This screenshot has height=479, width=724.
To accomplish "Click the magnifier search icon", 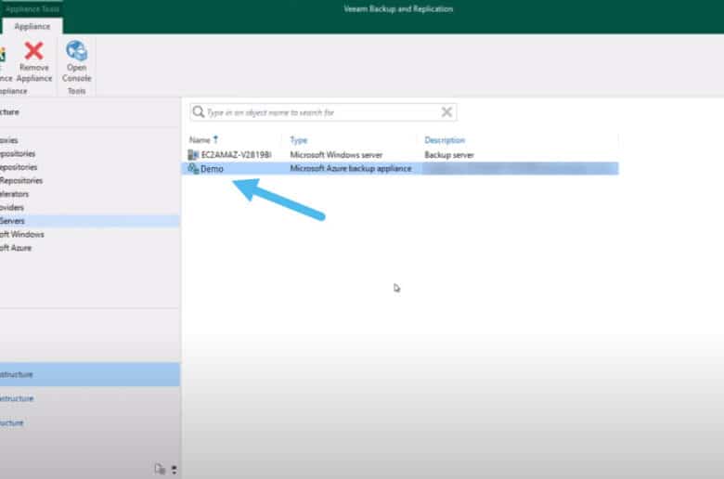I will coord(199,111).
